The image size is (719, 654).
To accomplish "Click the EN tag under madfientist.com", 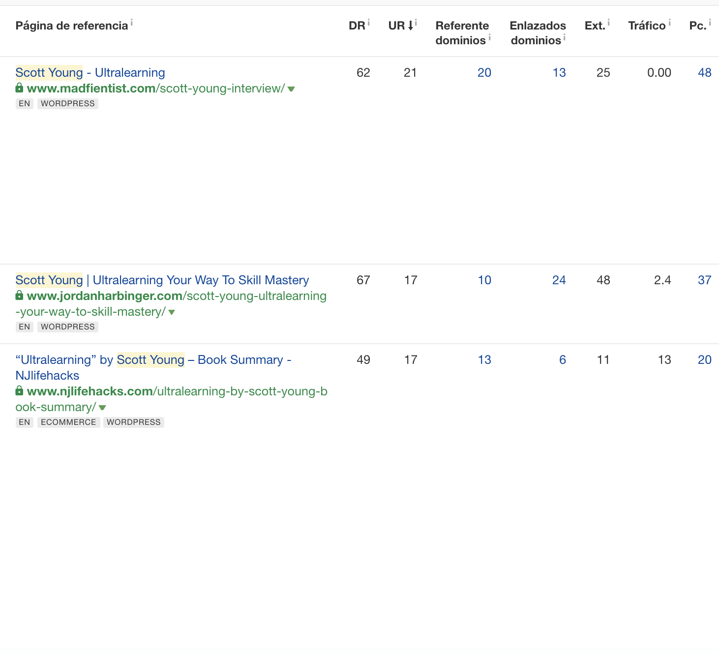I will (25, 104).
